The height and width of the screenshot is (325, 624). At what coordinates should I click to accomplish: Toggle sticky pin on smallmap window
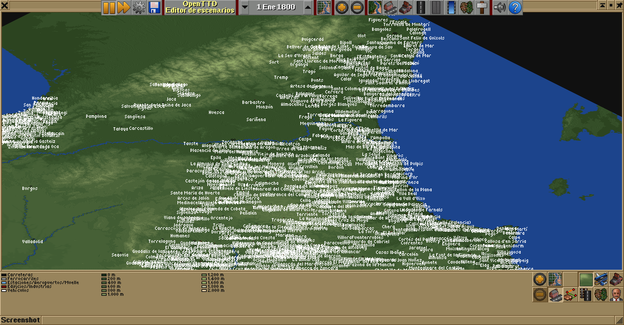click(x=619, y=5)
